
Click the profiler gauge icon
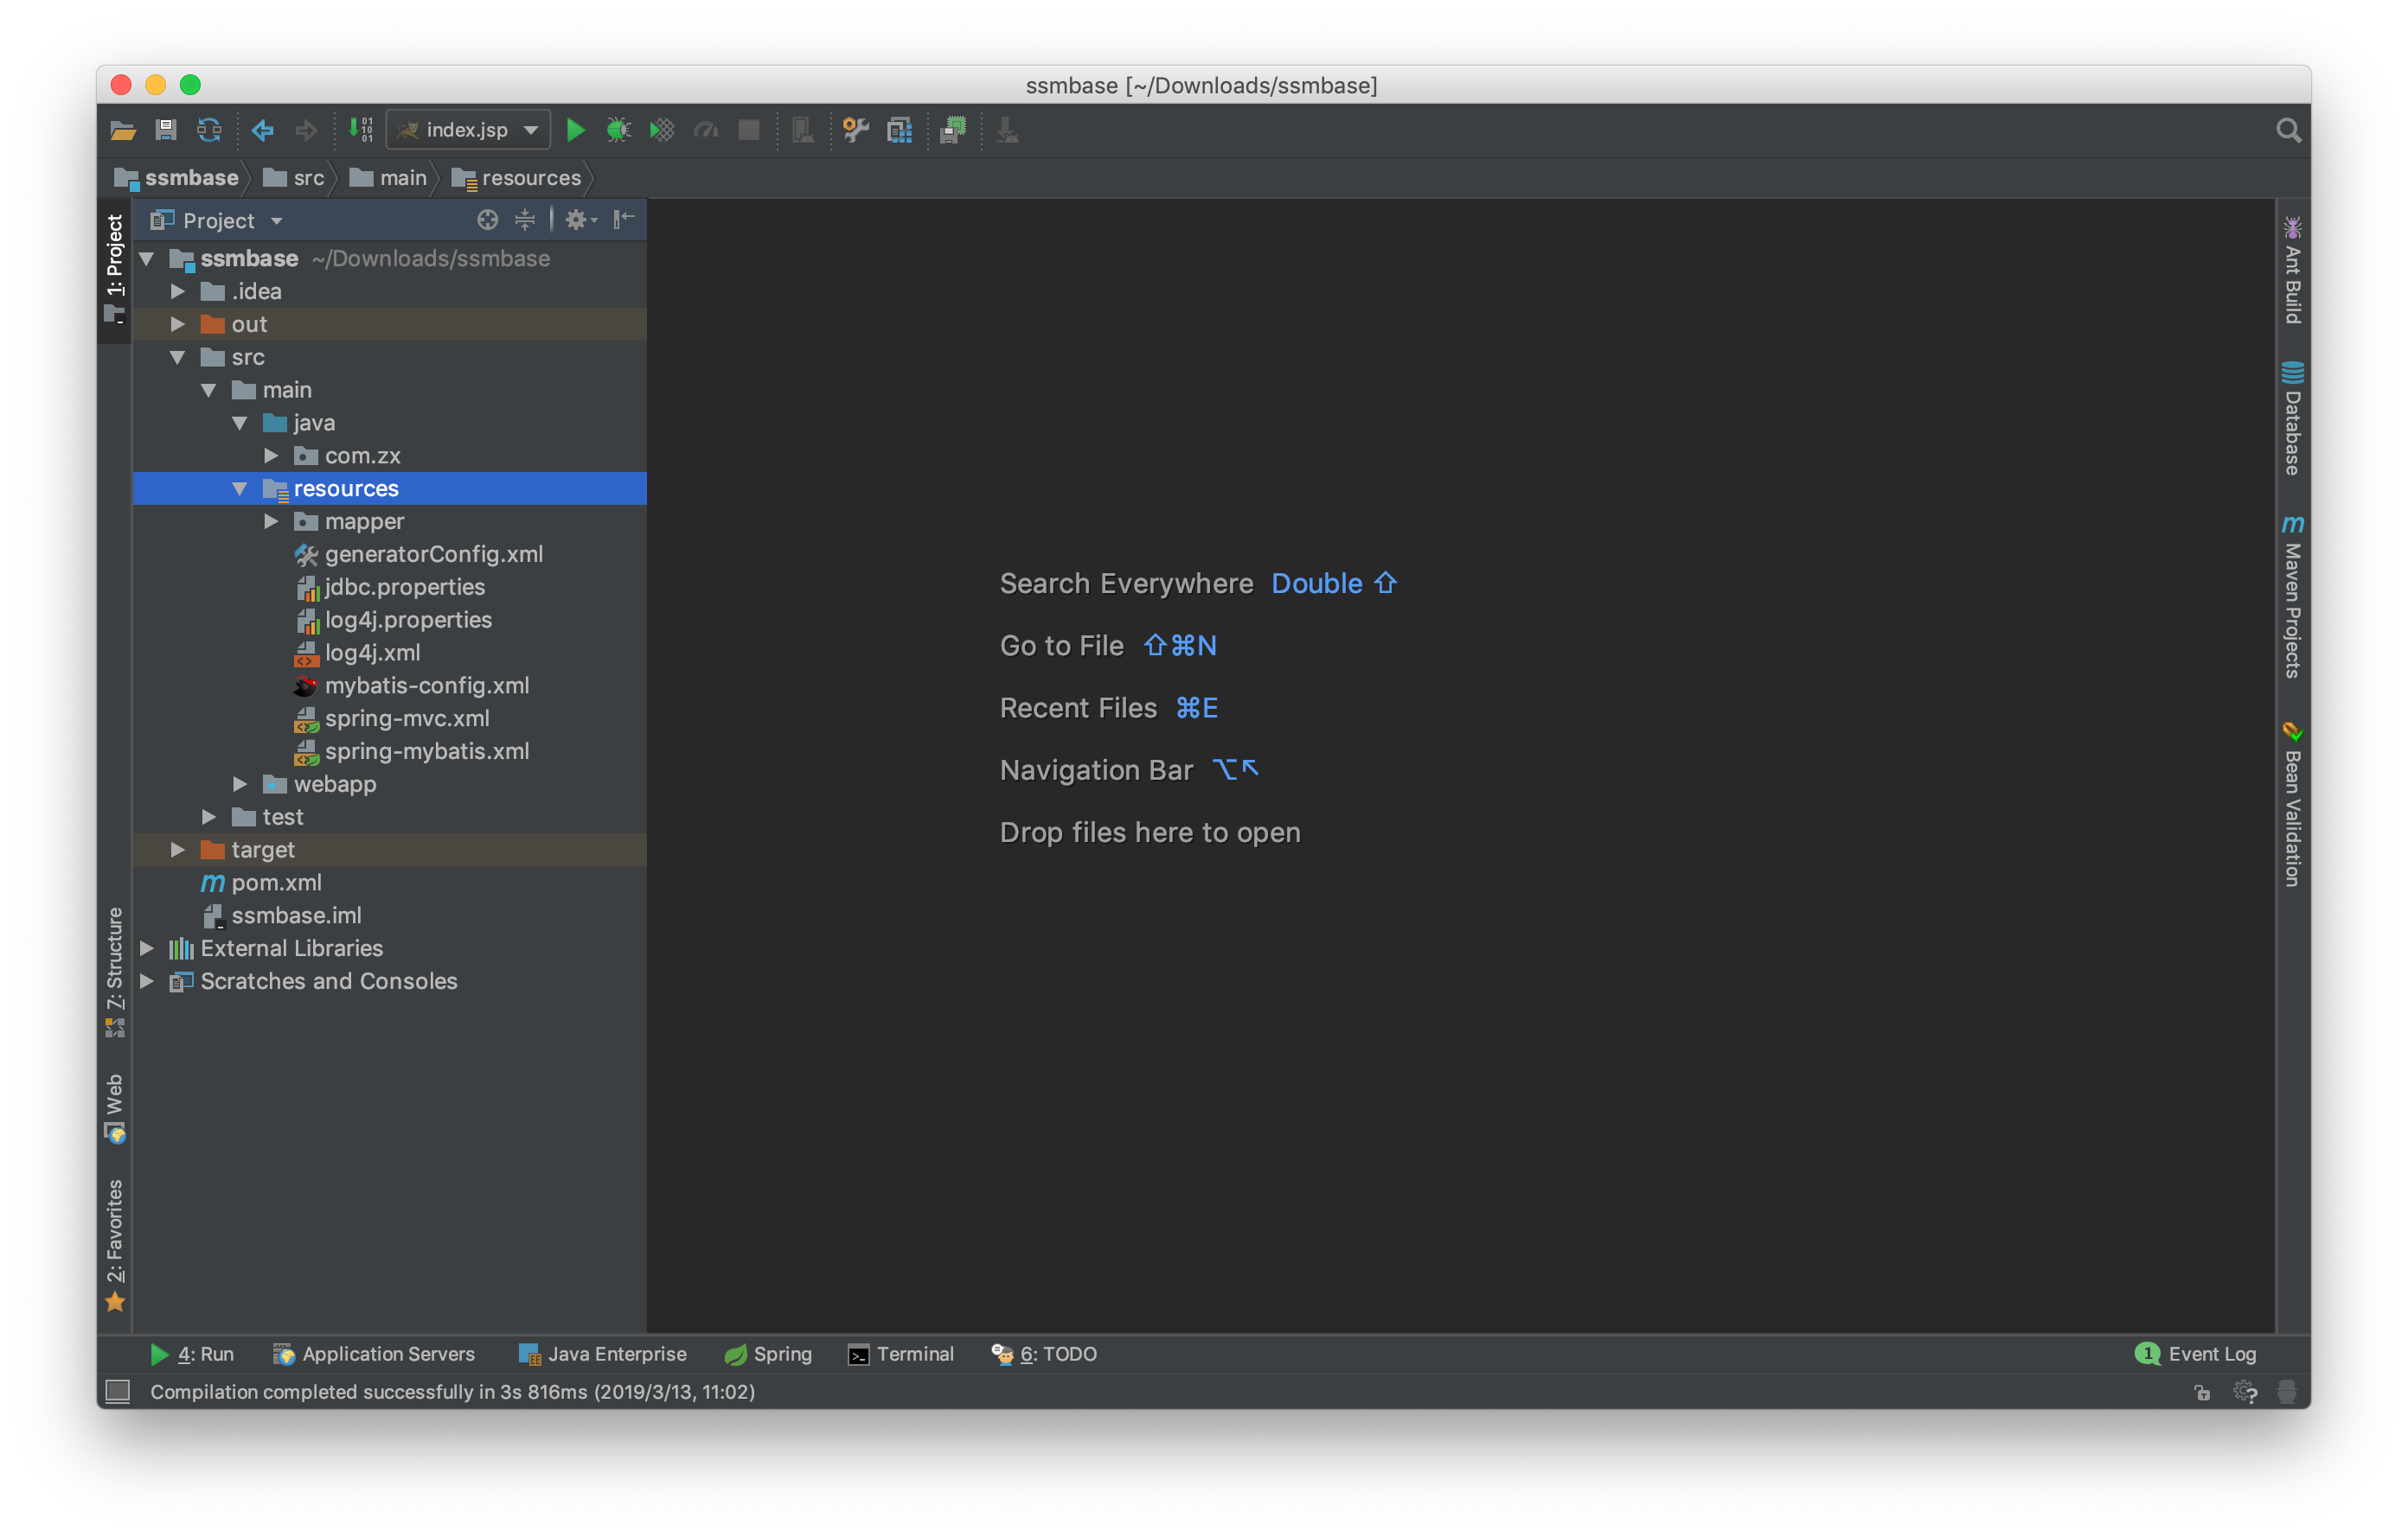706,130
